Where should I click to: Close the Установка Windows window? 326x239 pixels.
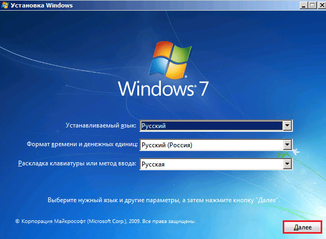point(322,5)
